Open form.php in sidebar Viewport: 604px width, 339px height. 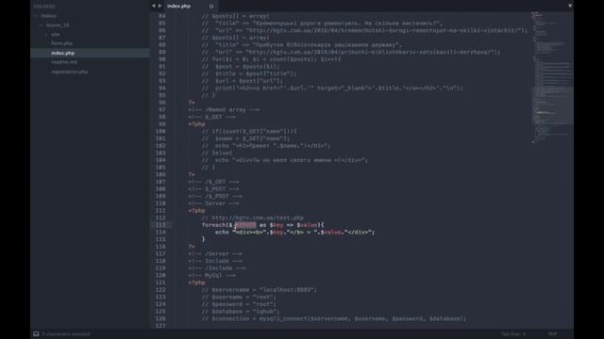coord(61,43)
